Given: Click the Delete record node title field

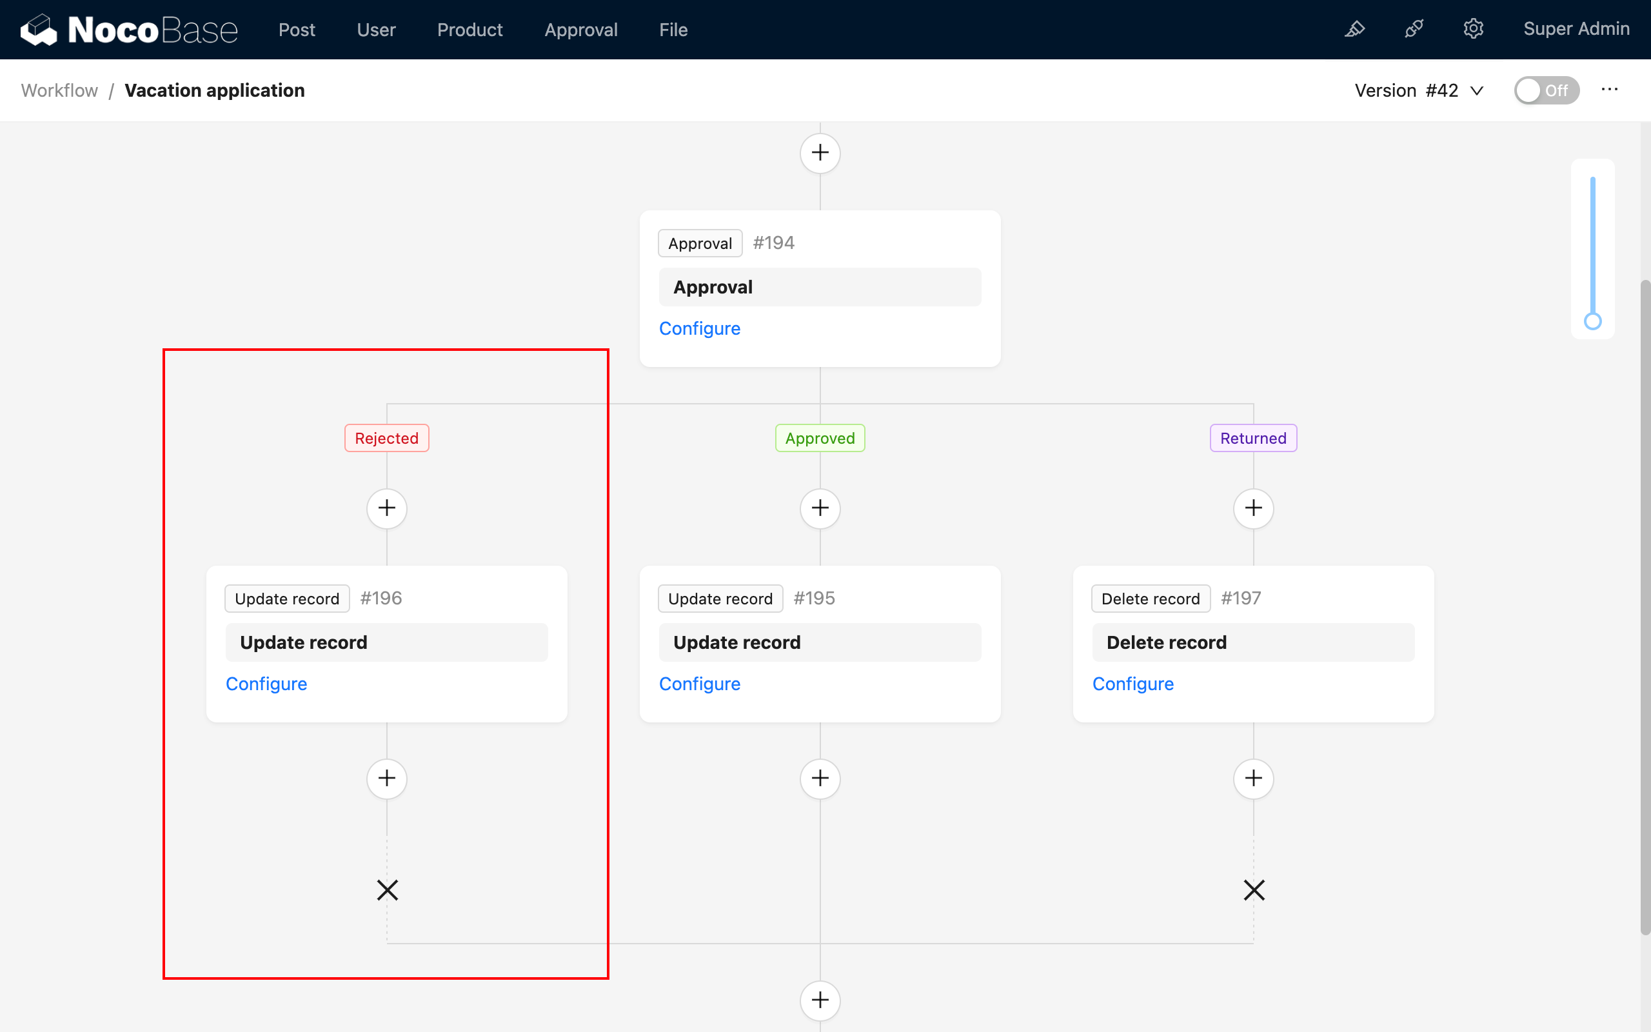Looking at the screenshot, I should pos(1253,642).
